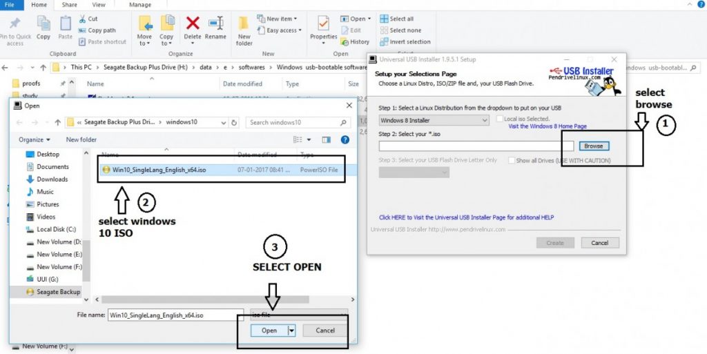707x354 pixels.
Task: Switch to the View ribbon tab
Action: pyautogui.click(x=101, y=5)
